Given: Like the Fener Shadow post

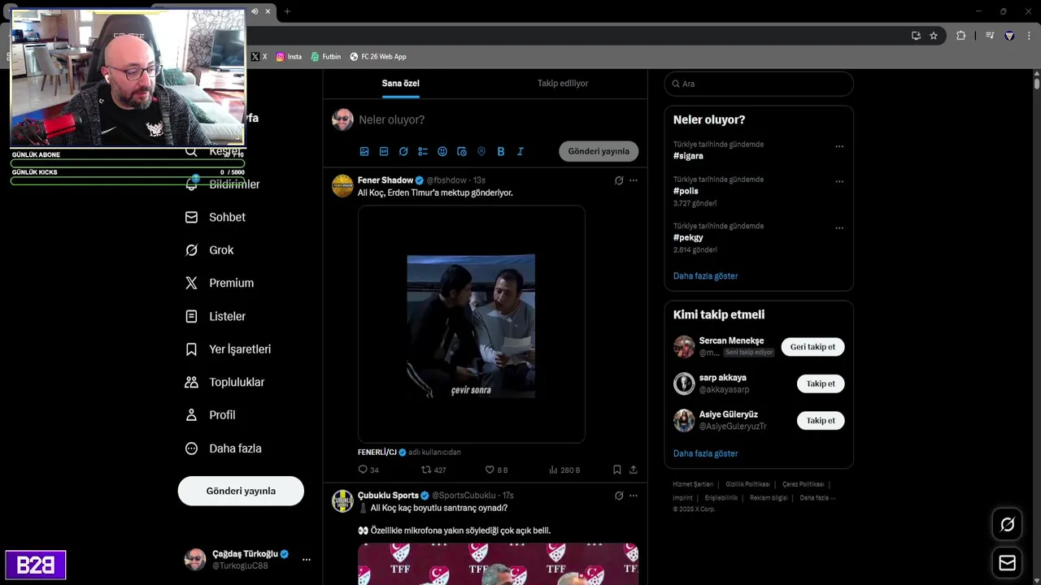Looking at the screenshot, I should point(496,470).
